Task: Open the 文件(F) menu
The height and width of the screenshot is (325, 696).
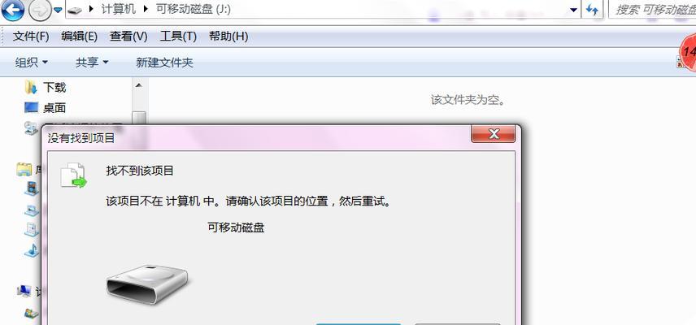Action: click(x=31, y=37)
